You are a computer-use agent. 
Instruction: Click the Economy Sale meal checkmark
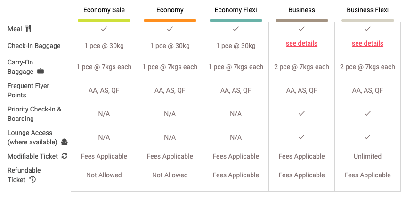(104, 29)
